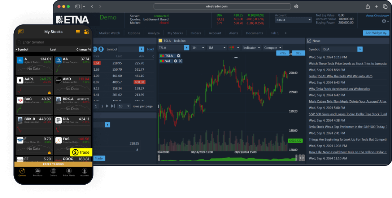Tap the calendar icon in phone header
Viewport: 392px width, 198px height.
click(x=21, y=32)
